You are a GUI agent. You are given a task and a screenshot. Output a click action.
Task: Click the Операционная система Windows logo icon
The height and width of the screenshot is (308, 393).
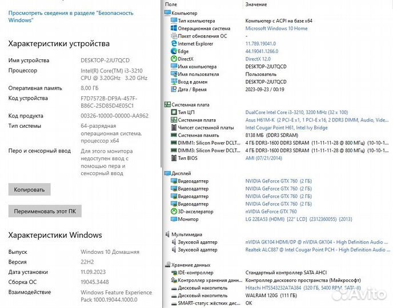174,29
